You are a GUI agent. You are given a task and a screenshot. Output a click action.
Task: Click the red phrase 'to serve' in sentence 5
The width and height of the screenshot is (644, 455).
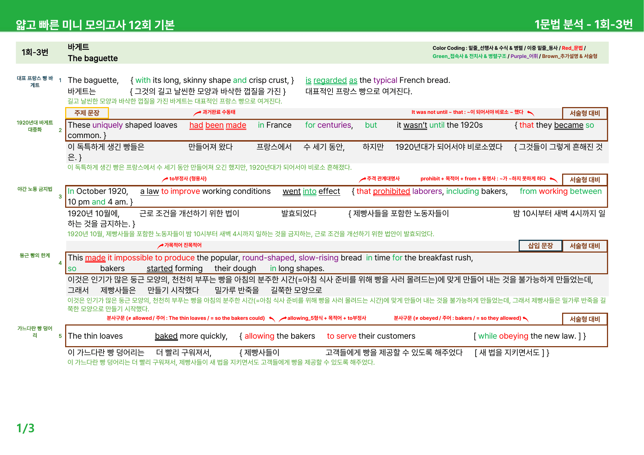click(x=342, y=336)
